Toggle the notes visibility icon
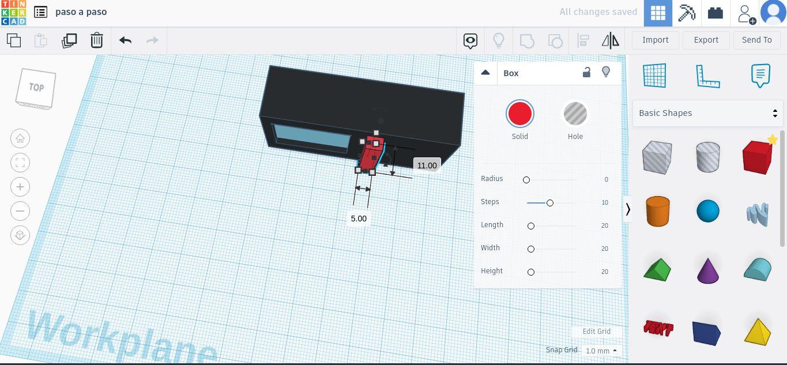 (x=470, y=40)
